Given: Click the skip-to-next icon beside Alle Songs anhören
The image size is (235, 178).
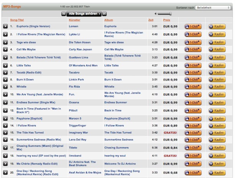Looking at the screenshot, I should (x=104, y=13).
